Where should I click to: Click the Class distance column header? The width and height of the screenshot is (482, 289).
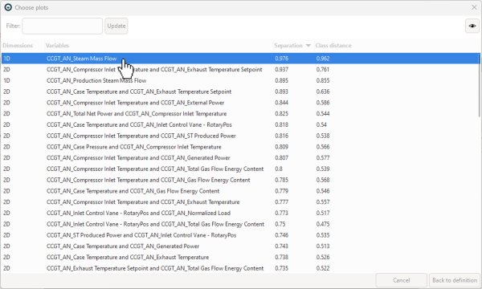(x=333, y=46)
